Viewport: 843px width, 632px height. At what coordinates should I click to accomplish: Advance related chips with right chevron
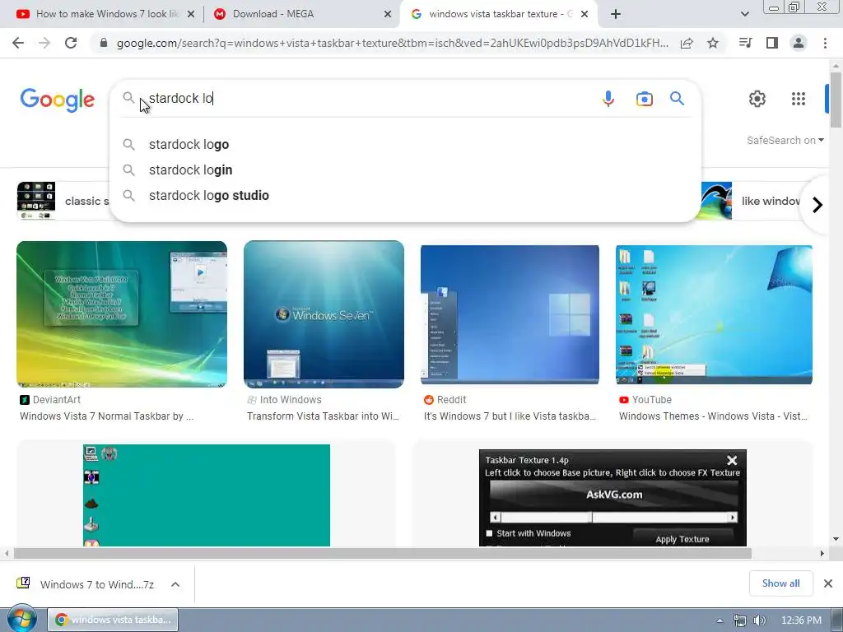coord(817,205)
